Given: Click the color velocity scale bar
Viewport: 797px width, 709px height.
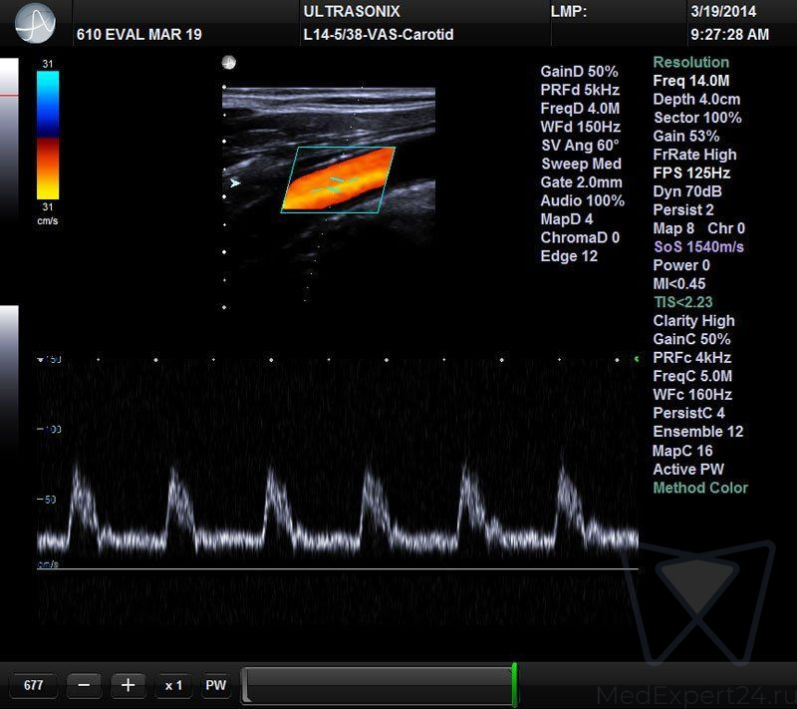Looking at the screenshot, I should pyautogui.click(x=47, y=135).
